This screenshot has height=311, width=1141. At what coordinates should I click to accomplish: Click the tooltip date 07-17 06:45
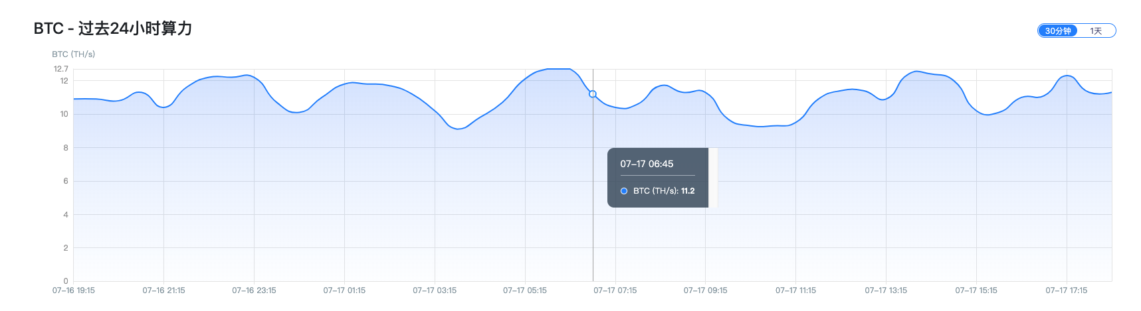pyautogui.click(x=647, y=164)
